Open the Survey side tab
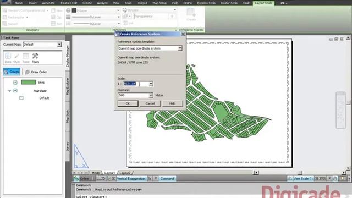This screenshot has width=352, height=198. 67,146
